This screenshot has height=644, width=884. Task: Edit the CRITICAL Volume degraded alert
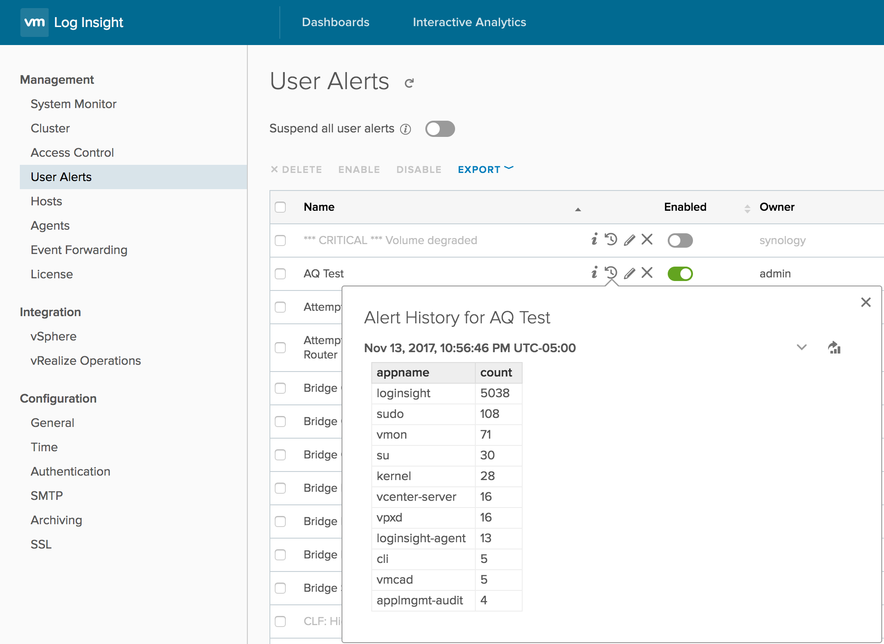click(x=629, y=240)
